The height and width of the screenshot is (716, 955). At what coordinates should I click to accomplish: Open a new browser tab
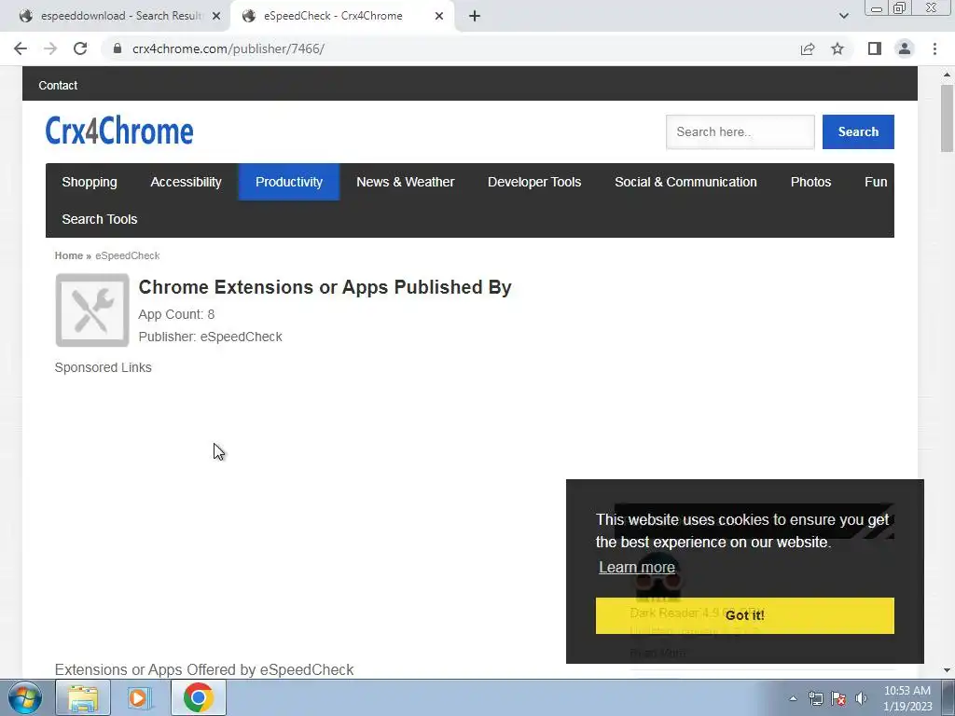coord(475,17)
